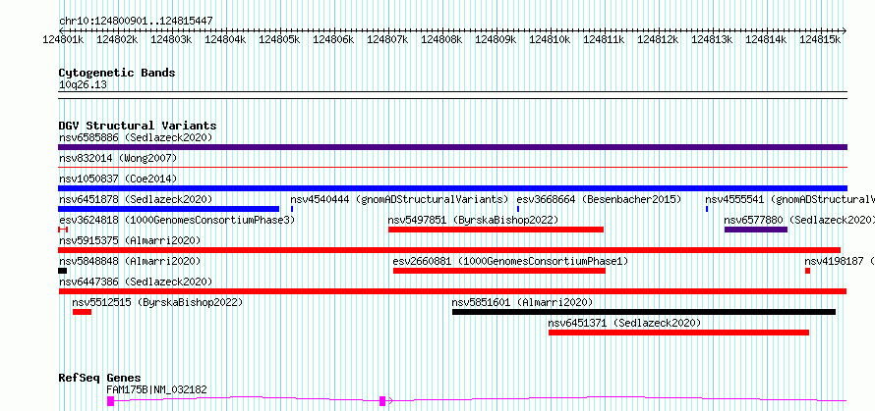875x411 pixels.
Task: Open the nsv5848848 (Almarri2020) label
Action: tap(130, 261)
